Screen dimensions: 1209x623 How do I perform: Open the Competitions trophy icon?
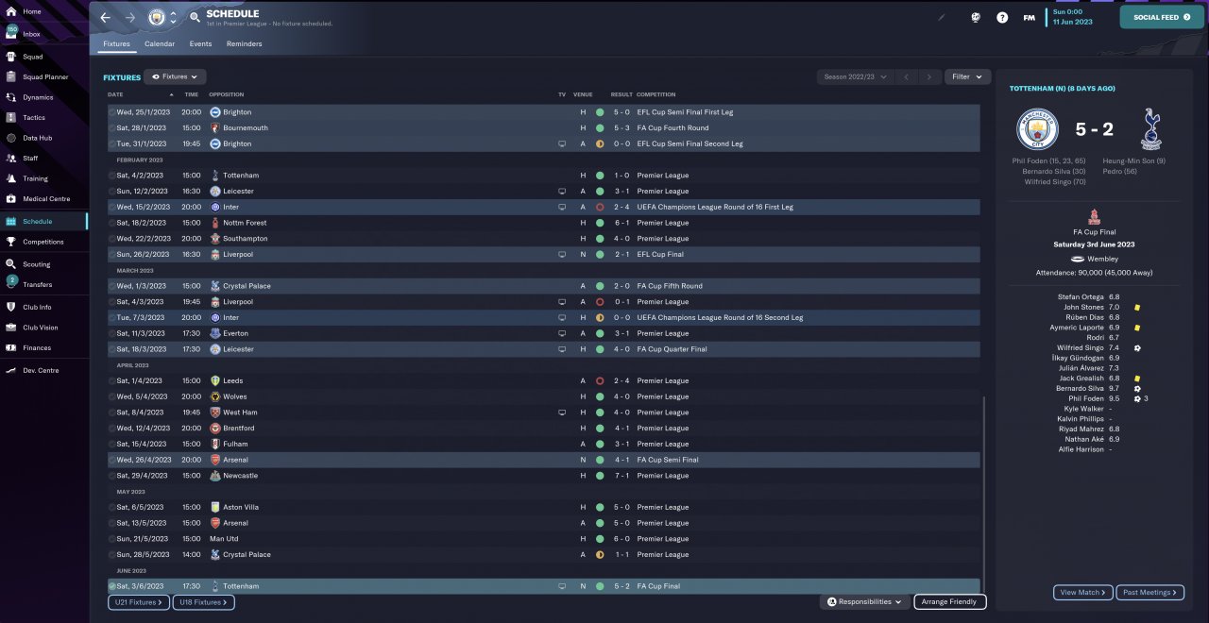[11, 242]
